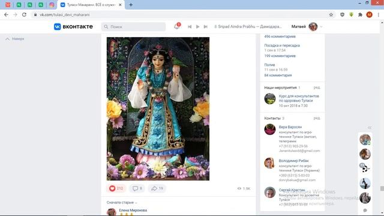
Task: Bookmark this page with the star
Action: pos(331,14)
